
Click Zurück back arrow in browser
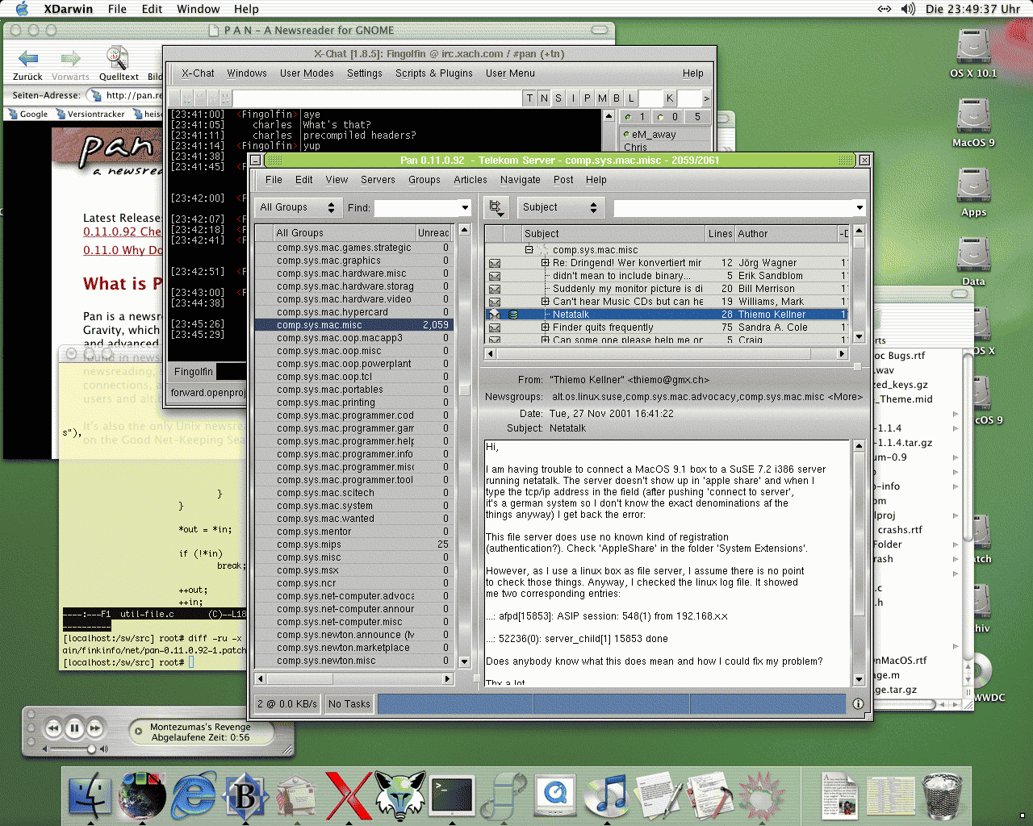point(27,58)
